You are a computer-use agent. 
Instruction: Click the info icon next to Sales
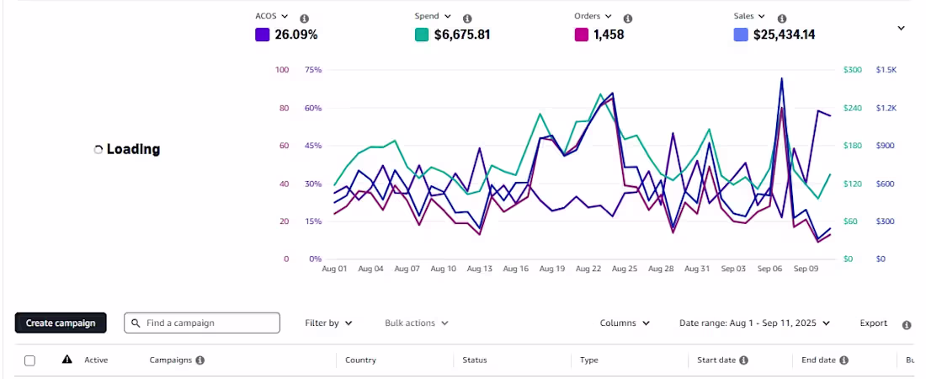tap(782, 19)
